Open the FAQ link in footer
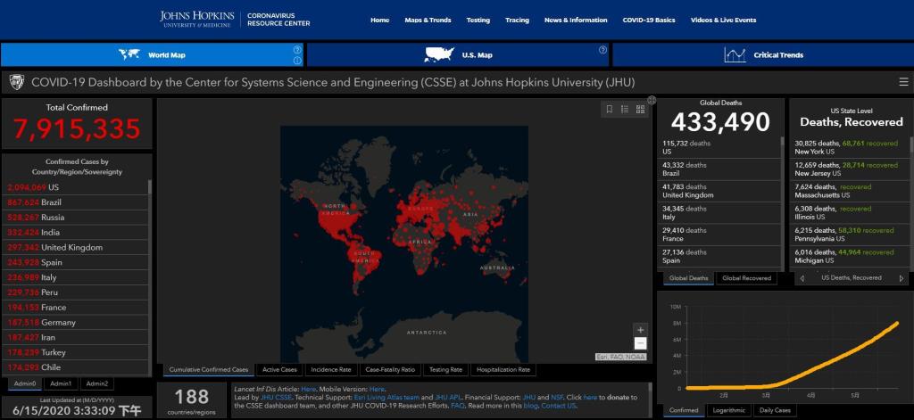The height and width of the screenshot is (420, 914). click(x=457, y=406)
